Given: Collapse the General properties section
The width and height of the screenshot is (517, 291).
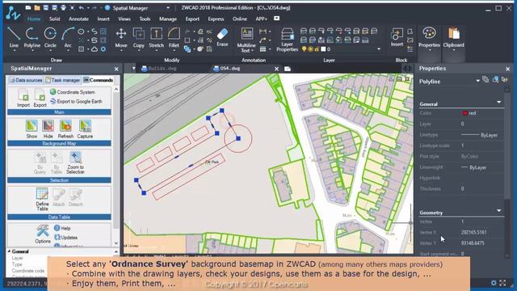Looking at the screenshot, I should [499, 103].
